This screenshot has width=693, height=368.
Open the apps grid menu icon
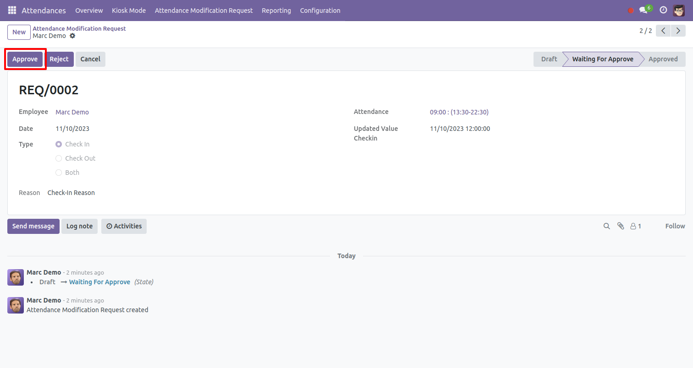12,10
